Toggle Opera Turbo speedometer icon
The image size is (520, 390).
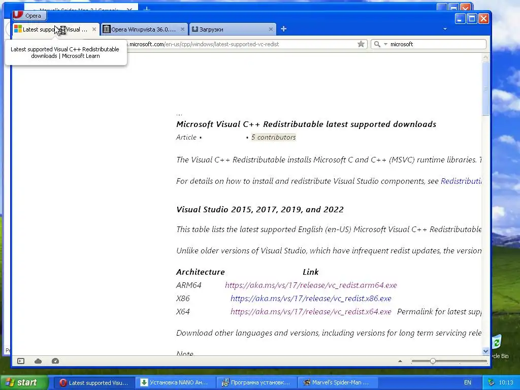55,361
